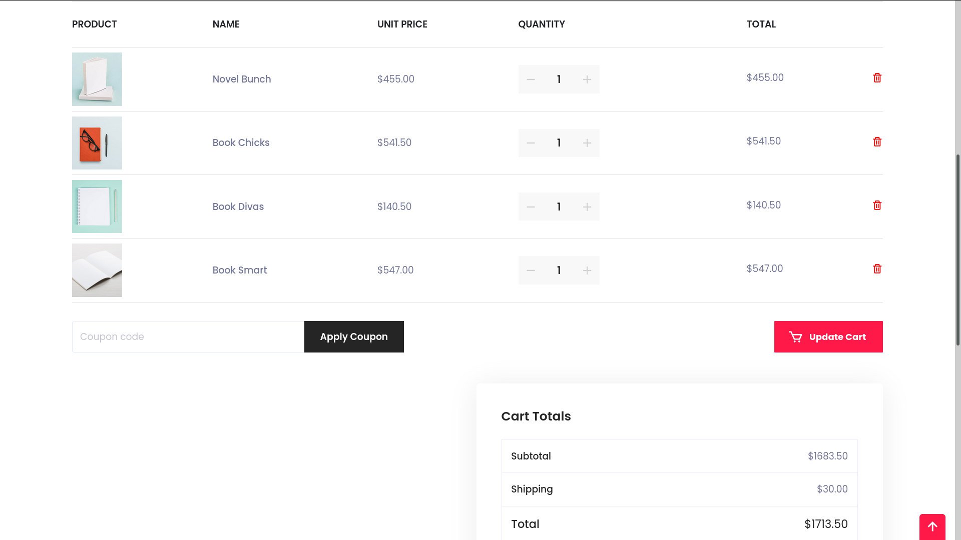
Task: Decrease Book Smart quantity with minus
Action: [531, 270]
